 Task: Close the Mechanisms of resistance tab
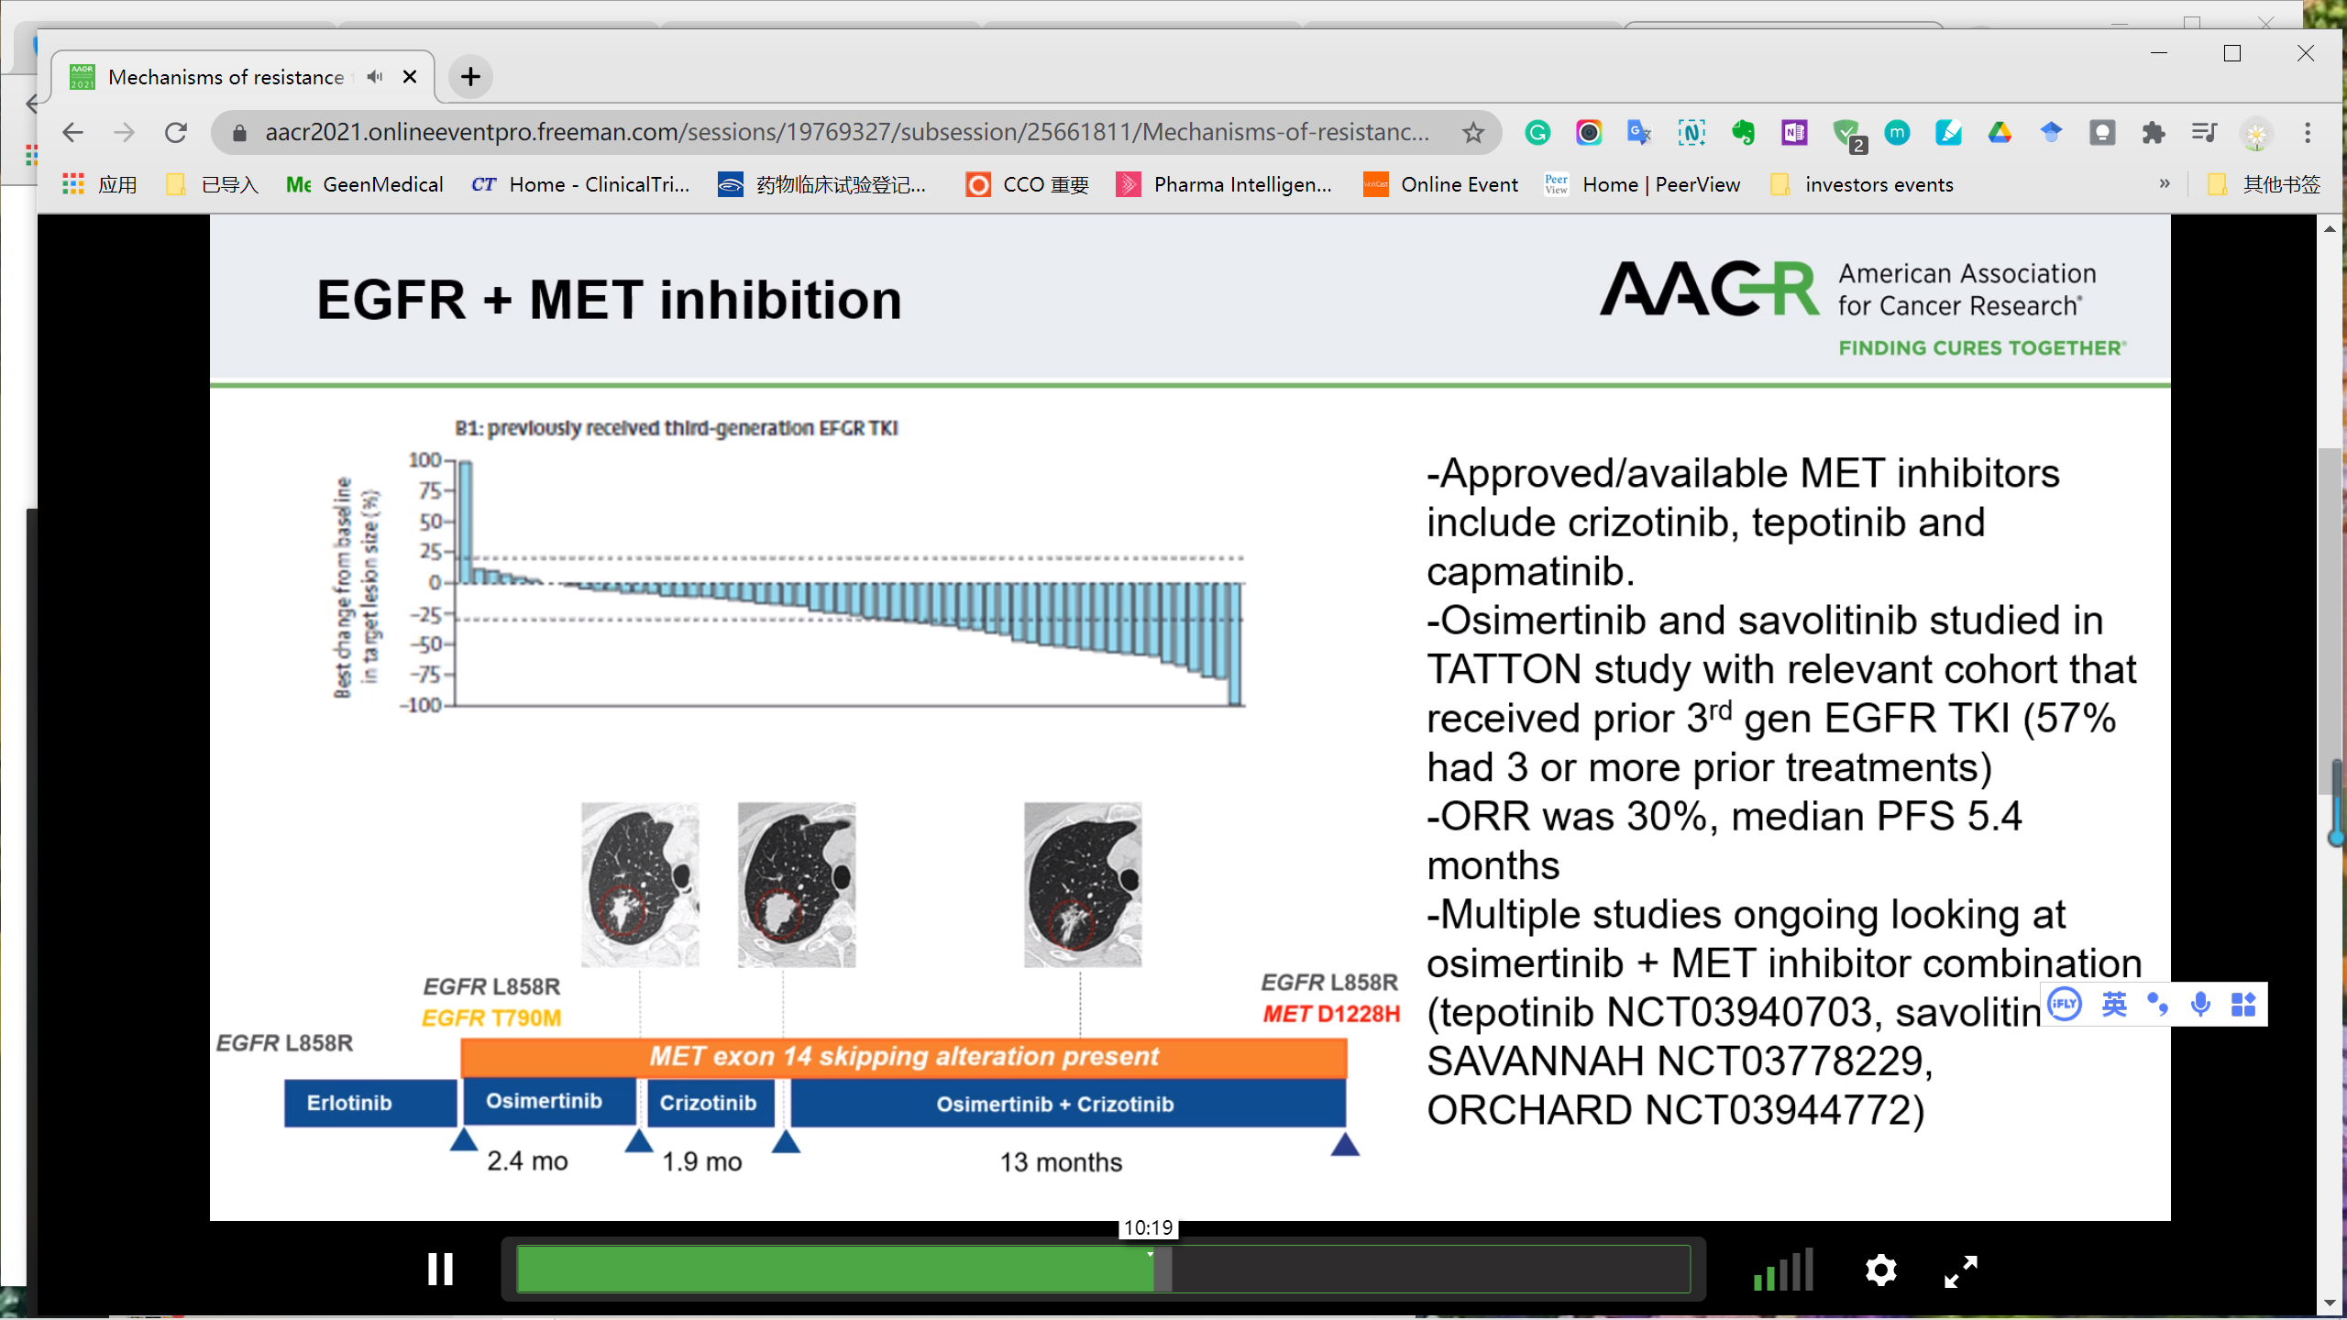pos(410,77)
